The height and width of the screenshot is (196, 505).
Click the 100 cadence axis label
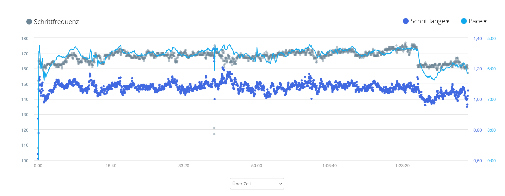point(25,161)
